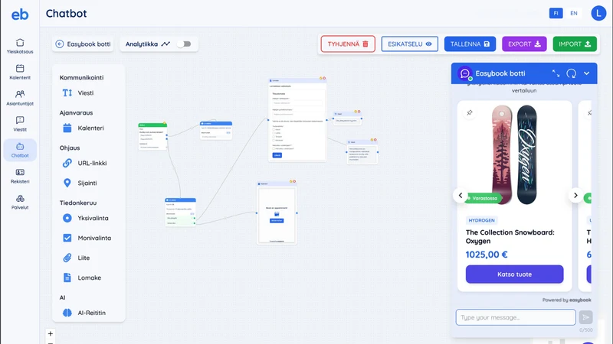Show next product in carousel

(575, 196)
